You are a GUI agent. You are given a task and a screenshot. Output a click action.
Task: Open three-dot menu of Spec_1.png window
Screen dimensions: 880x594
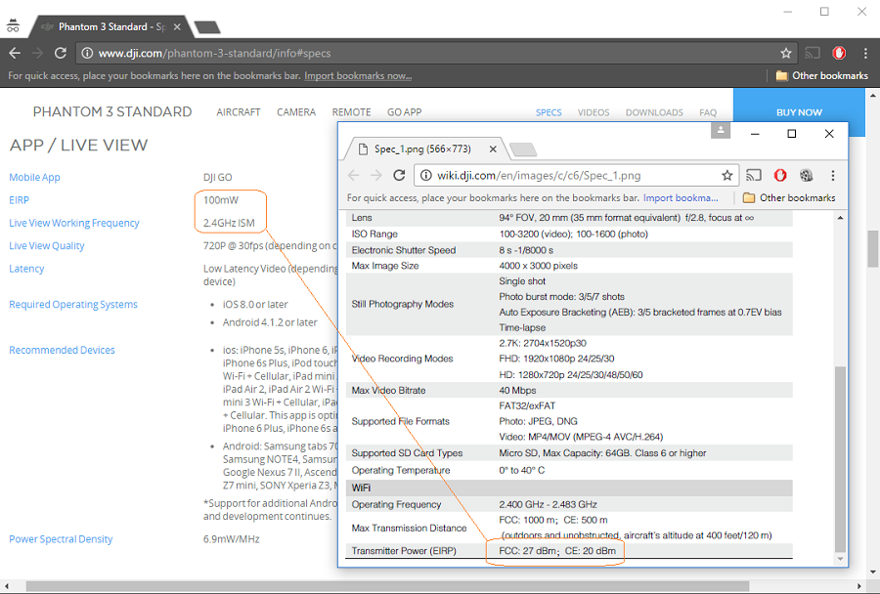[833, 176]
